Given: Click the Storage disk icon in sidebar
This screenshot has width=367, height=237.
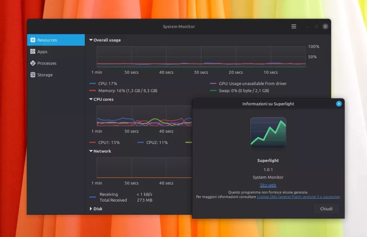Looking at the screenshot, I should (x=33, y=74).
